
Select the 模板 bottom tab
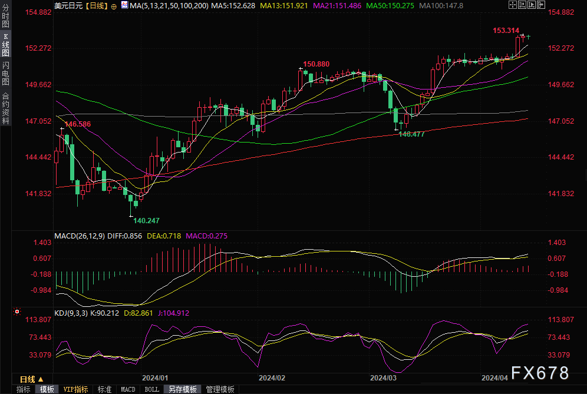(47, 389)
